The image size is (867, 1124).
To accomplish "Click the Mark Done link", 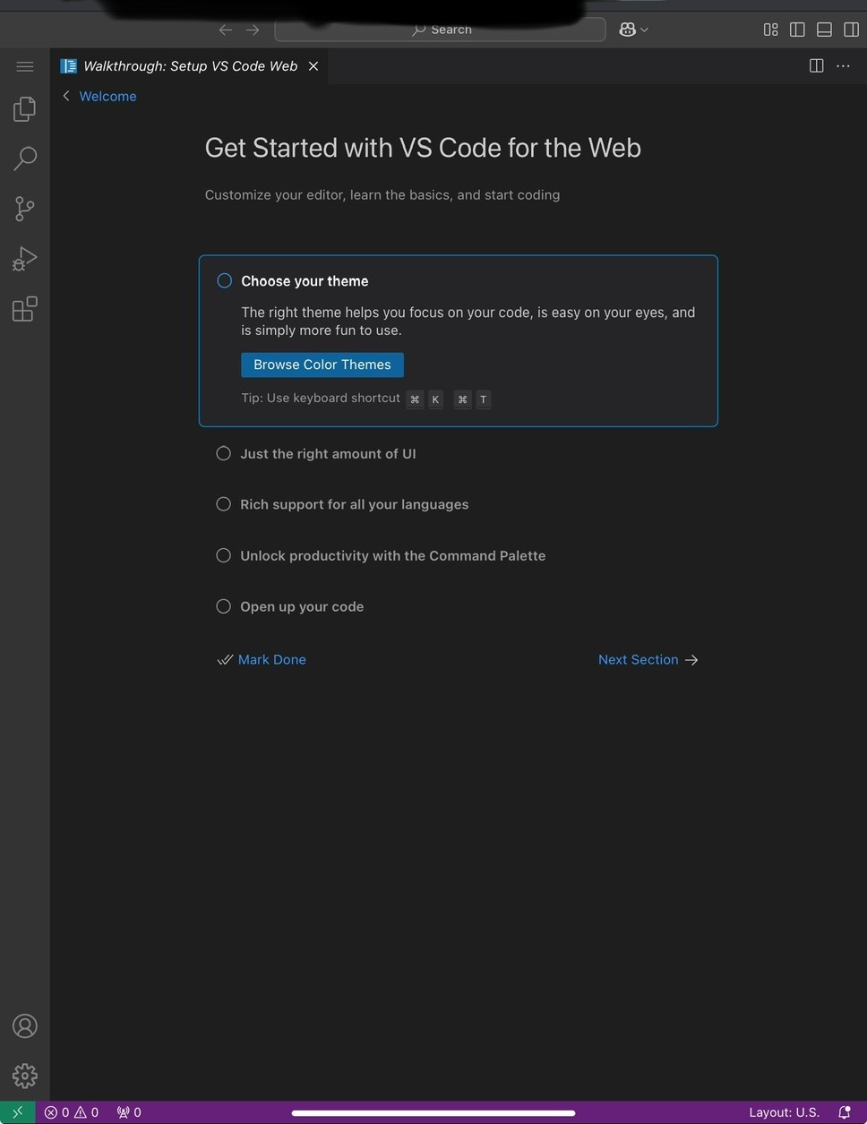I will [x=271, y=660].
